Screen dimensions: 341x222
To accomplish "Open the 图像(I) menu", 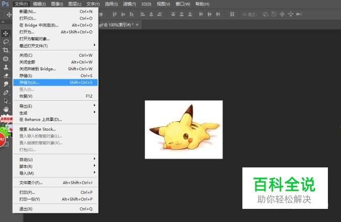I will click(x=57, y=4).
